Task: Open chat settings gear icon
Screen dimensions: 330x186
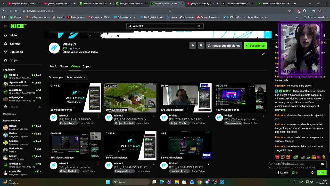Action: point(312,173)
